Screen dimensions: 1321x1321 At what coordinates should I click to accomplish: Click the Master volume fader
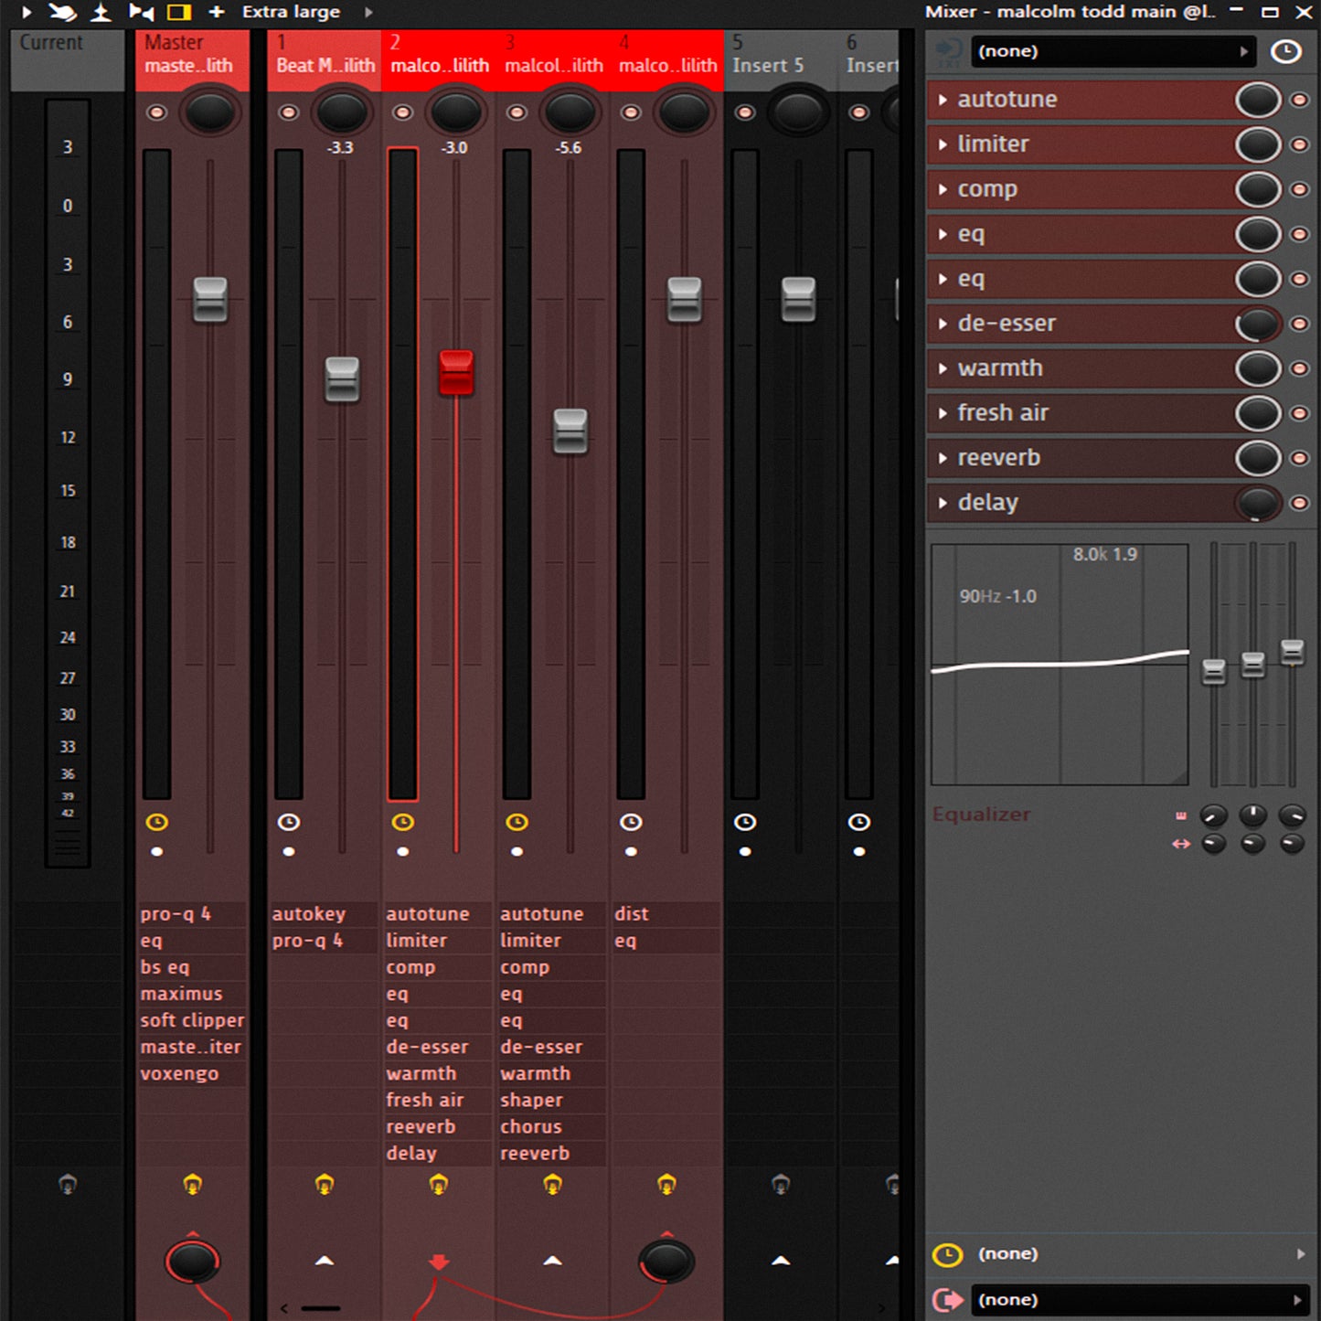point(210,300)
